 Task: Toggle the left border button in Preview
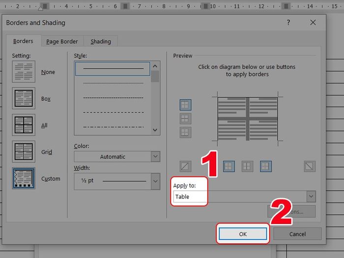(x=229, y=166)
